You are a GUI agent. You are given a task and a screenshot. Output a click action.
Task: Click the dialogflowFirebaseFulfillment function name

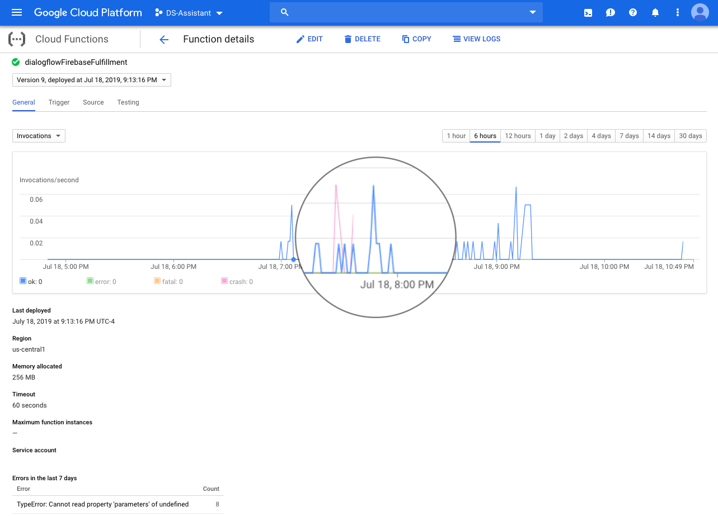[x=76, y=62]
